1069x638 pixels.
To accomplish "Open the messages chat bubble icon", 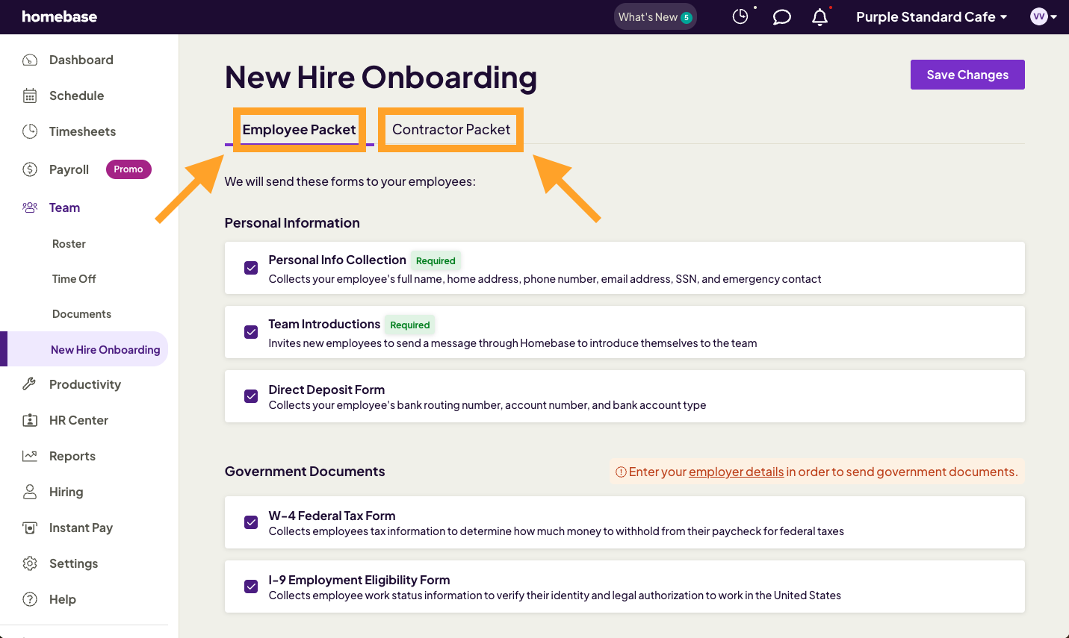I will [x=781, y=16].
